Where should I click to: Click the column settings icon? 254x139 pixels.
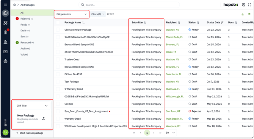(249, 14)
